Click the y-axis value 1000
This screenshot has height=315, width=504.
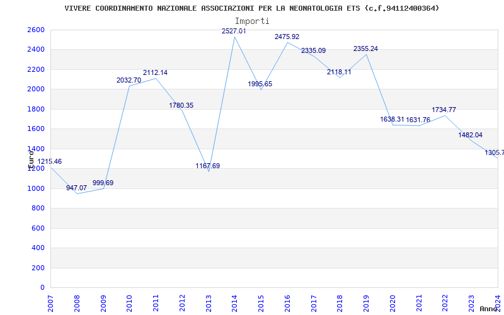[37, 188]
